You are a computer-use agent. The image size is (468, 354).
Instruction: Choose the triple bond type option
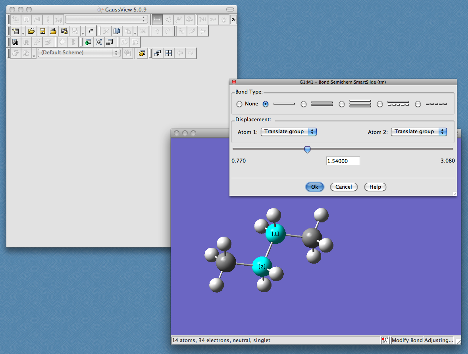(341, 104)
